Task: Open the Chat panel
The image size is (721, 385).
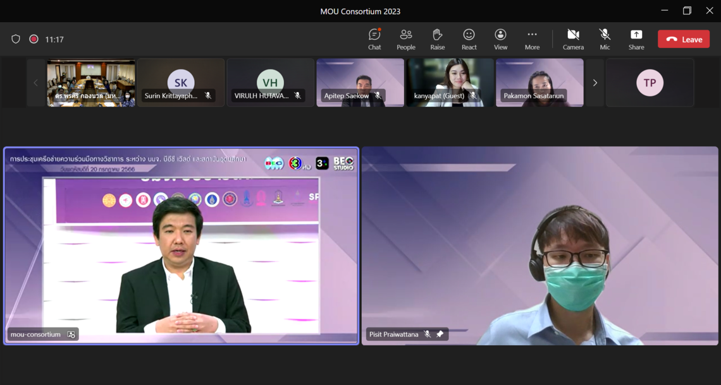Action: (x=374, y=38)
